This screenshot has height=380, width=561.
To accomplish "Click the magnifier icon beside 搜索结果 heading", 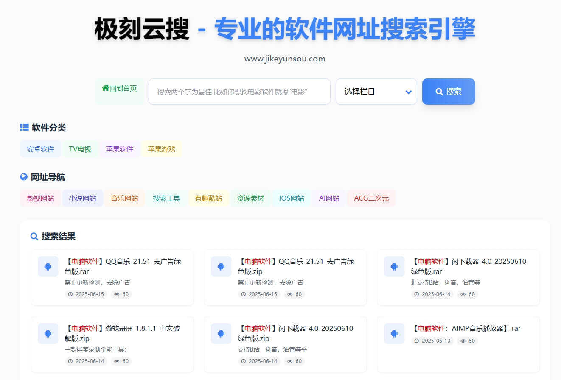I will [x=34, y=236].
